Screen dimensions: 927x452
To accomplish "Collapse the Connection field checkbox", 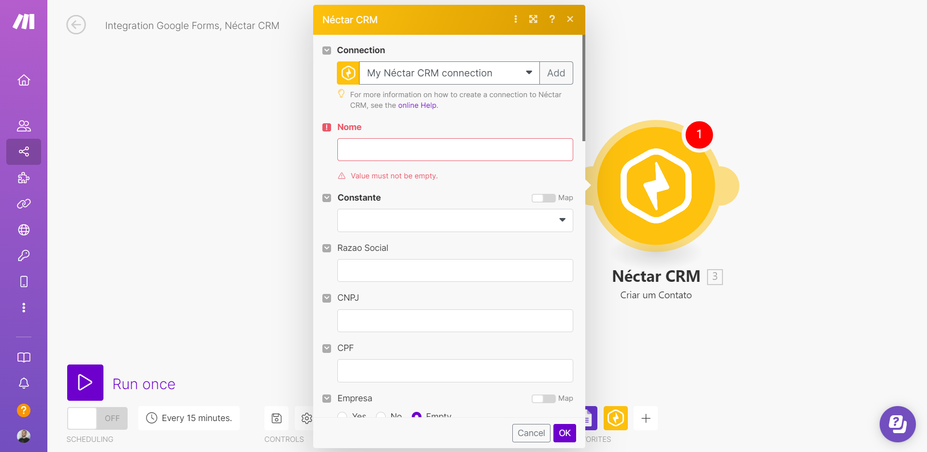I will coord(327,50).
